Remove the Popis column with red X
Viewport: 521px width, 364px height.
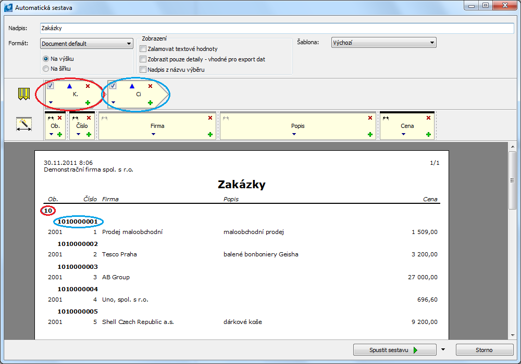tap(370, 118)
